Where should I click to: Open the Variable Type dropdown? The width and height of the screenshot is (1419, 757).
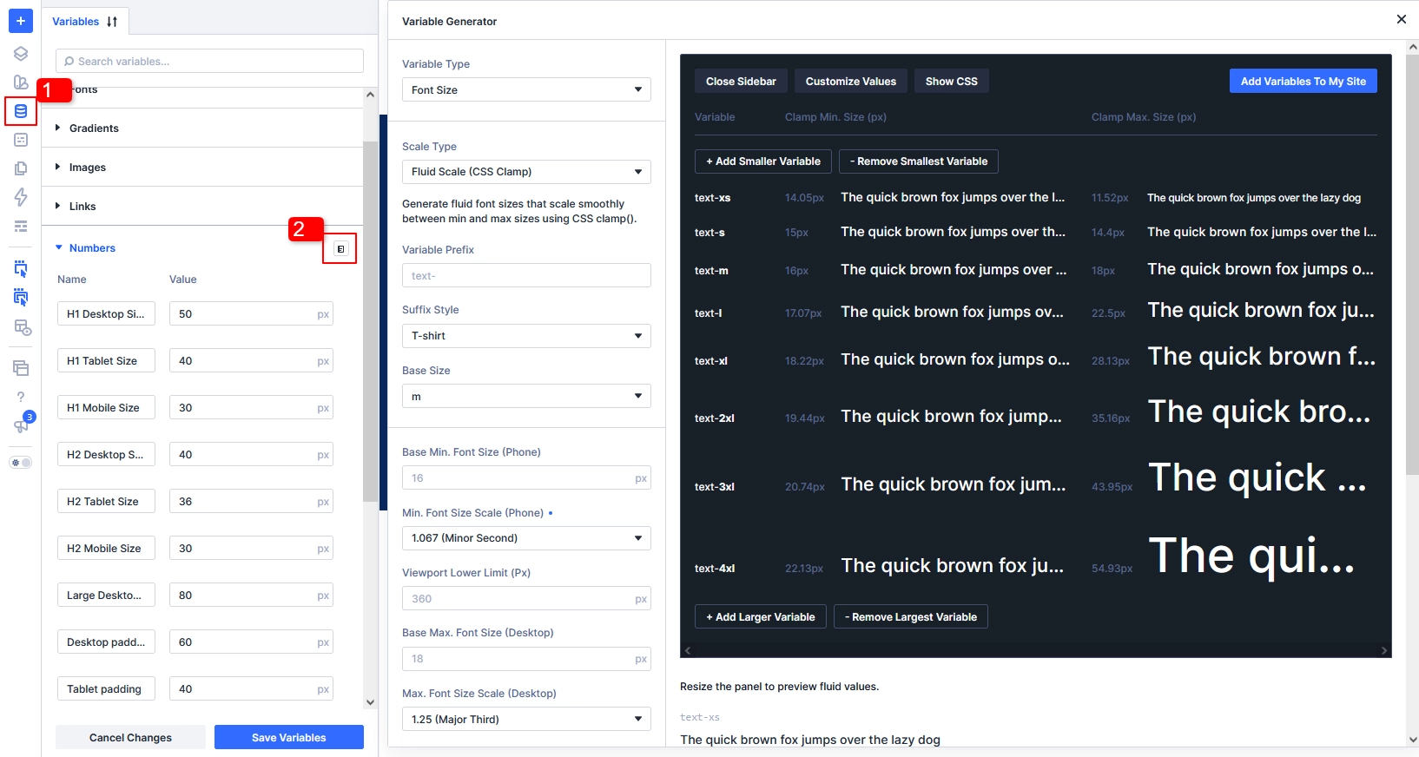tap(526, 89)
